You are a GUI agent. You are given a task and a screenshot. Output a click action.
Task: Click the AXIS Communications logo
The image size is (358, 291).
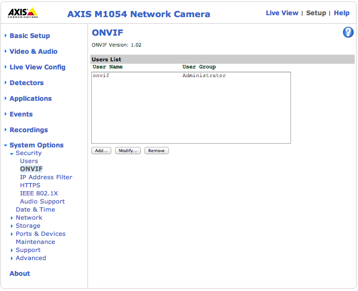pyautogui.click(x=23, y=12)
